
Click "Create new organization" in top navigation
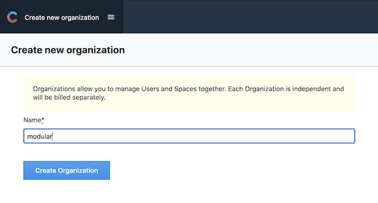(62, 17)
